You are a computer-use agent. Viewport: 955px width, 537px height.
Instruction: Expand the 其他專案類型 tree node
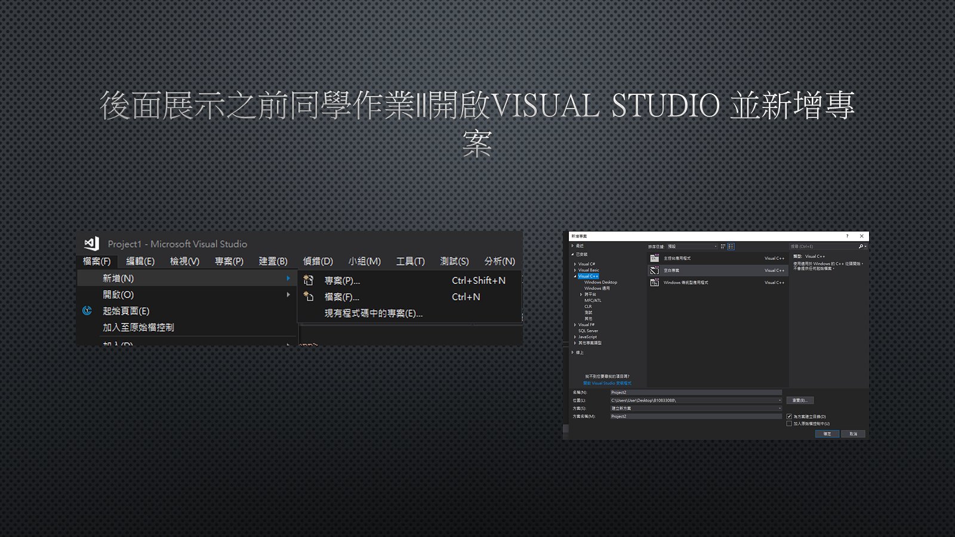575,343
